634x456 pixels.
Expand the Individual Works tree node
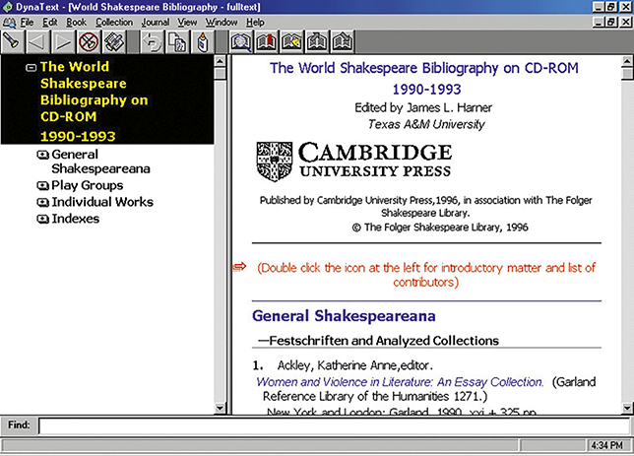click(x=42, y=203)
